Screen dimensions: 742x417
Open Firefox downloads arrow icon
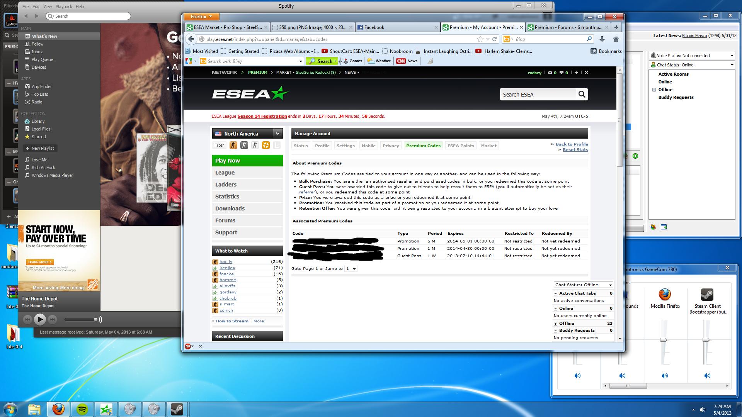(602, 39)
